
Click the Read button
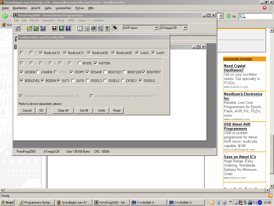[x=117, y=111]
